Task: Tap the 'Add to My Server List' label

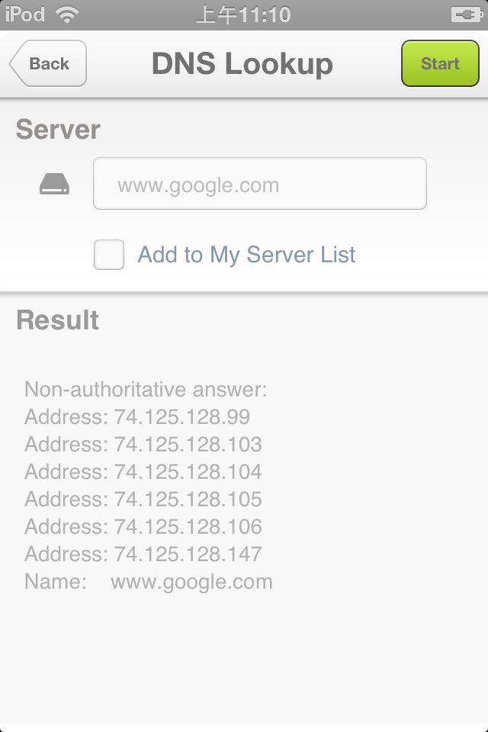Action: click(246, 255)
